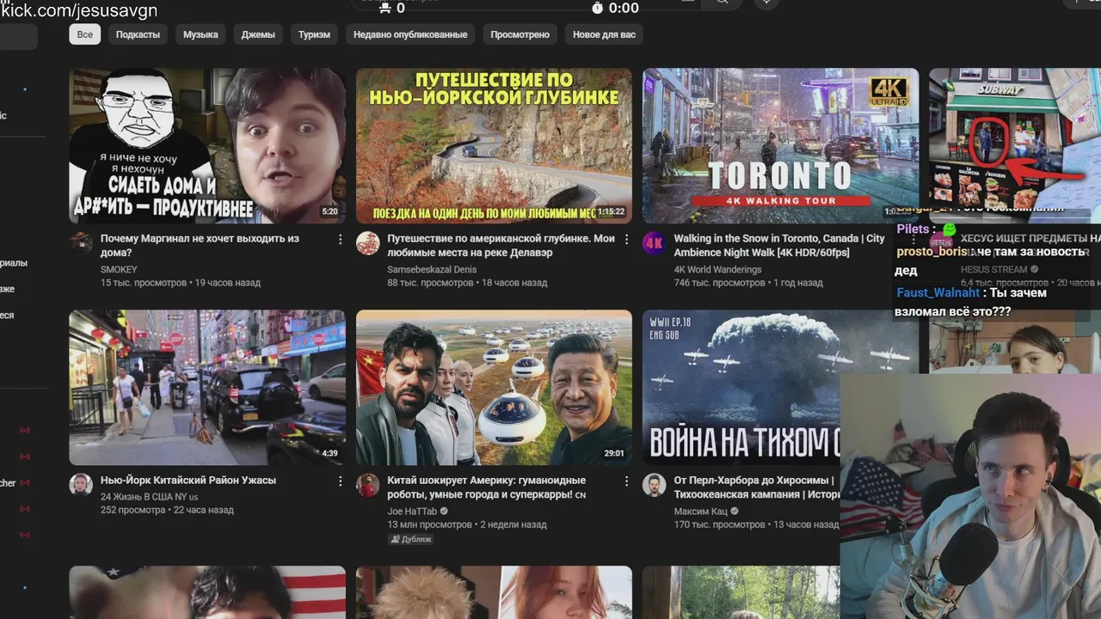The width and height of the screenshot is (1101, 619).
Task: Play the Война на Тихом океане thumbnail
Action: (741, 388)
